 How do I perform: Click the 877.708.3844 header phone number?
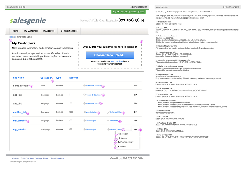131,20
